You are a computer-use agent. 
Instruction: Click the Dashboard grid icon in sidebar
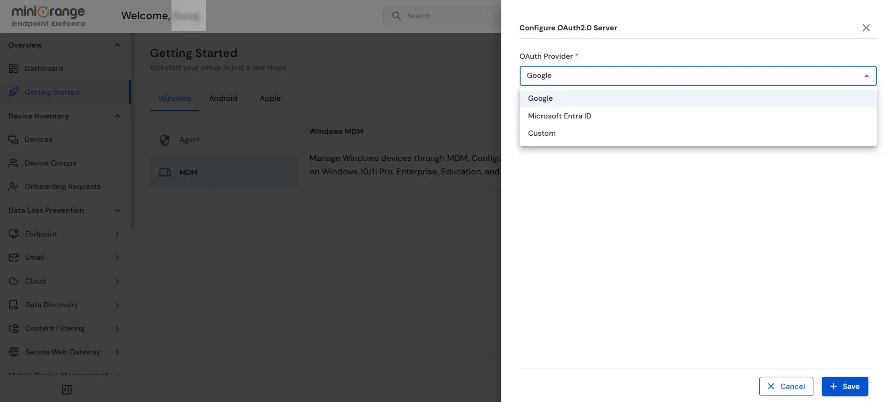click(13, 69)
